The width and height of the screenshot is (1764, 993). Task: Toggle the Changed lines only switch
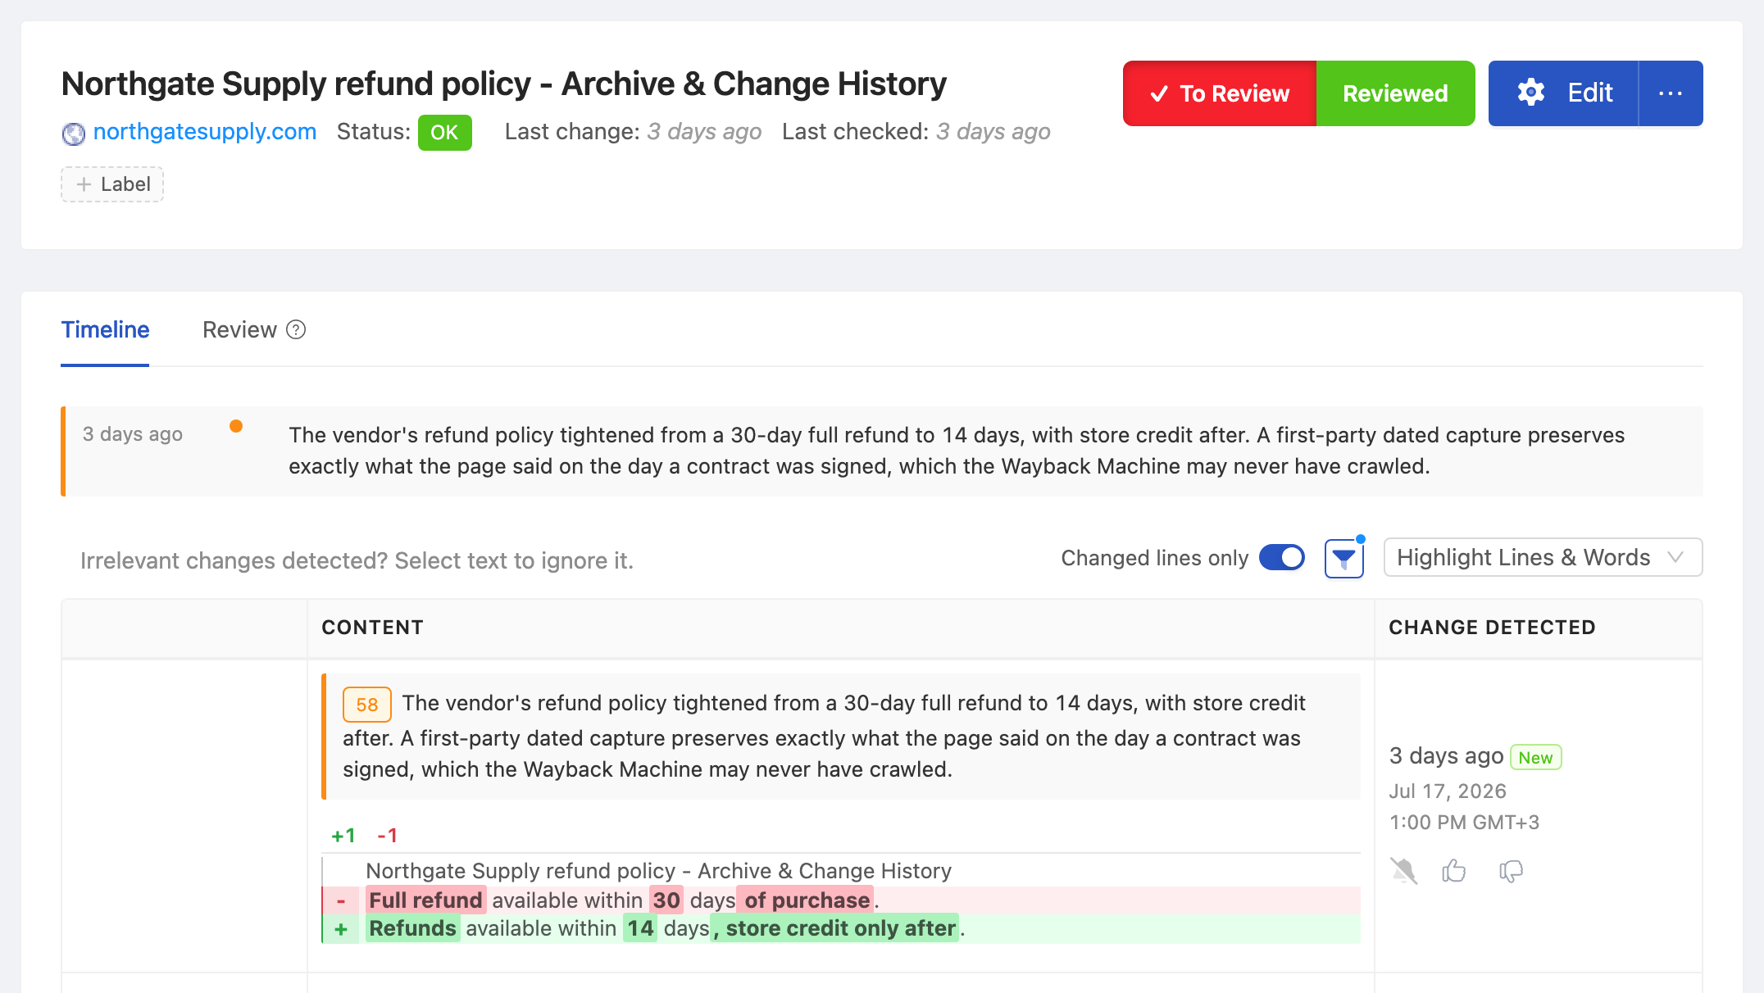tap(1282, 558)
